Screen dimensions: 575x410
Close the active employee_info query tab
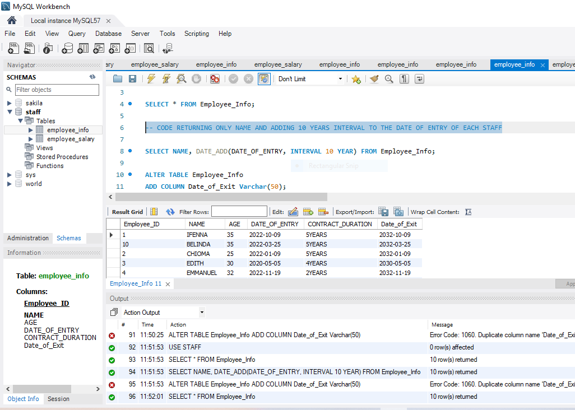[542, 65]
